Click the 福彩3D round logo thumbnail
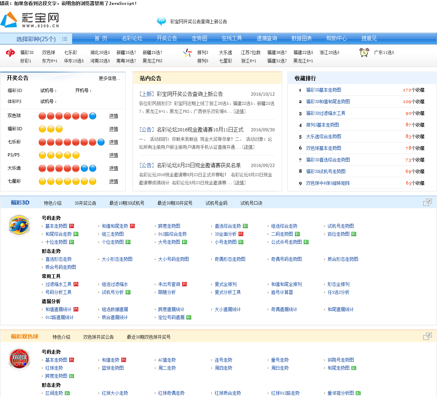Screen dimensions: 437x397 coord(19,226)
